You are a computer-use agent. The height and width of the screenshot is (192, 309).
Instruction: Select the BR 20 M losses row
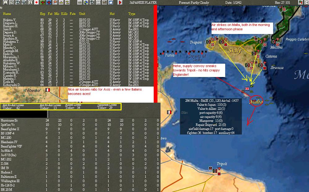80,190
